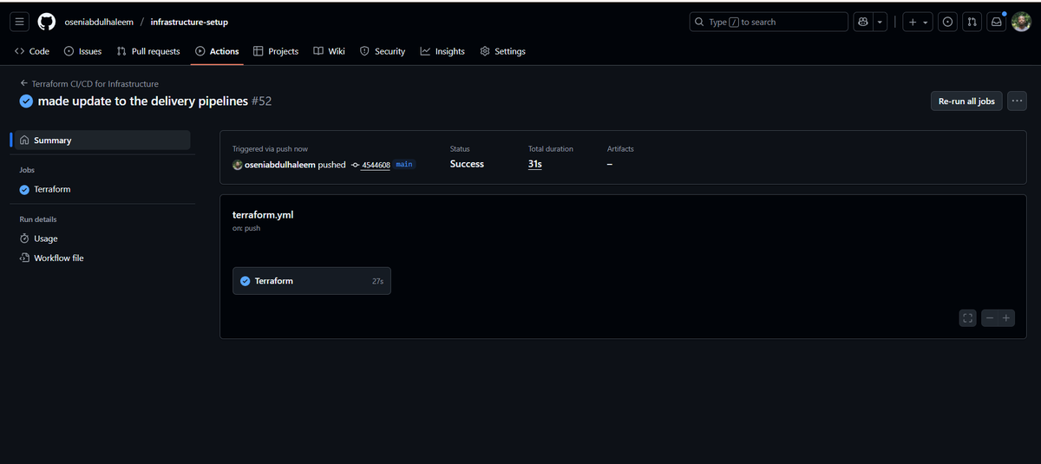Go to the GitHub homepage logo
Screen dimensions: 1041x464
pyautogui.click(x=47, y=22)
